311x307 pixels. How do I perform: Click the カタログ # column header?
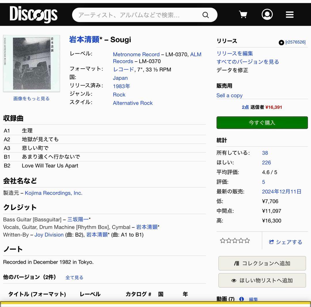click(x=138, y=294)
